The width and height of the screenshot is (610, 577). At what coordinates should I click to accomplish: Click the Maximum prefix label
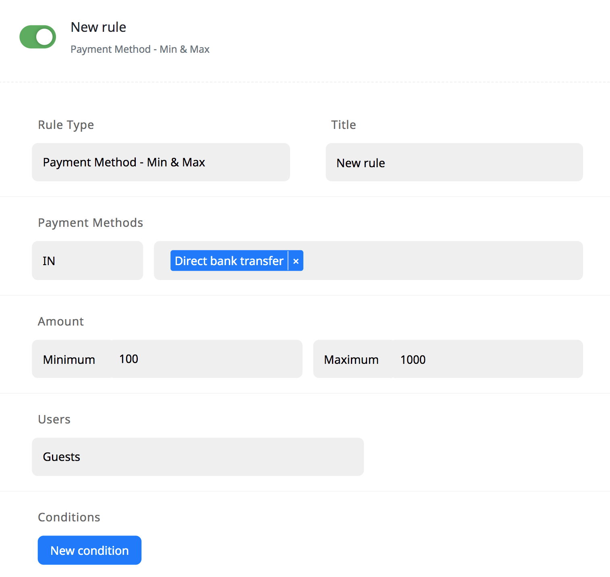tap(351, 359)
